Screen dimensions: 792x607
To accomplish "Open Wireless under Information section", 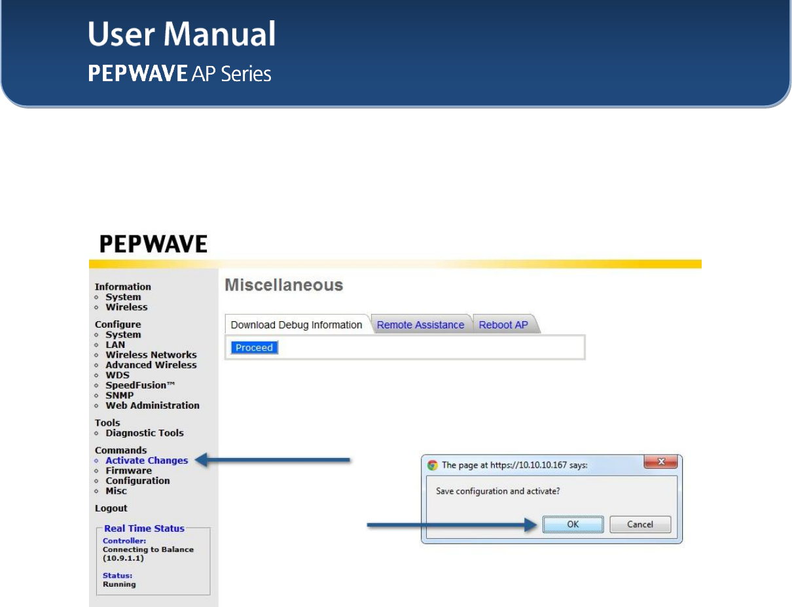I will (x=126, y=307).
